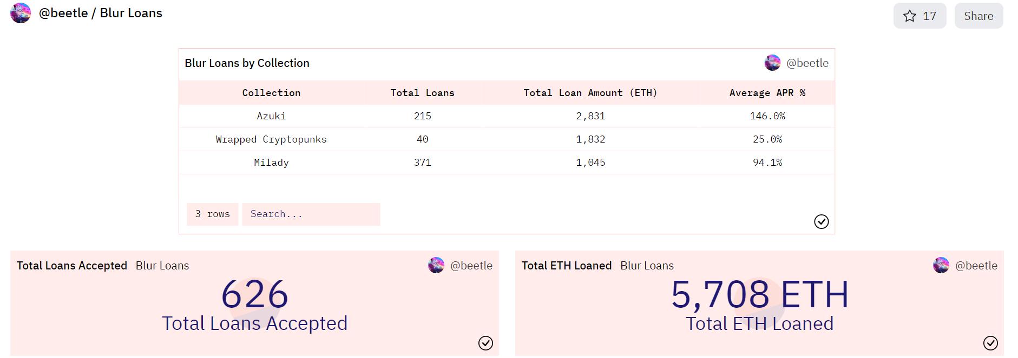Click author avatar in Blur Loans by Collection panel
The image size is (1018, 358).
tap(772, 63)
